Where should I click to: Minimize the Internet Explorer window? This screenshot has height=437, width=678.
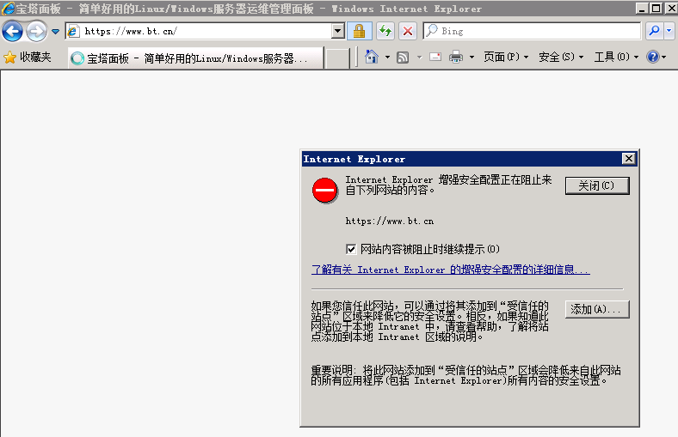(642, 9)
